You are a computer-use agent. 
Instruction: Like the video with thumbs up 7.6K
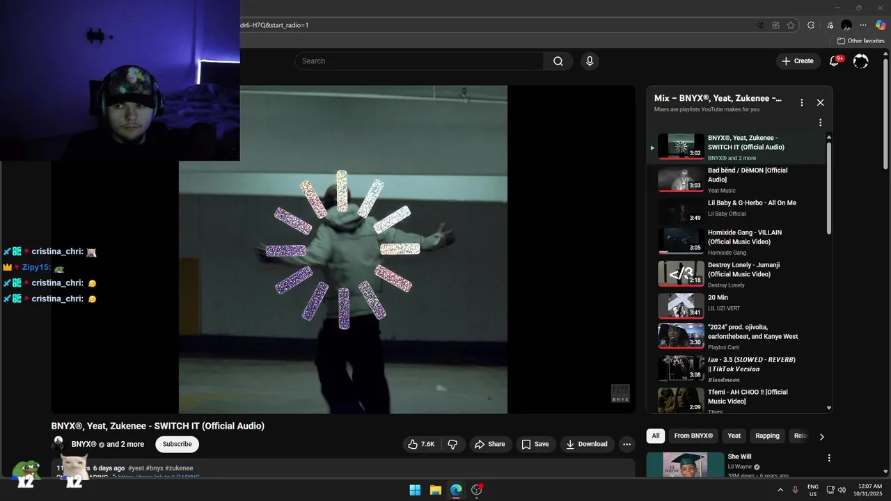click(x=422, y=444)
